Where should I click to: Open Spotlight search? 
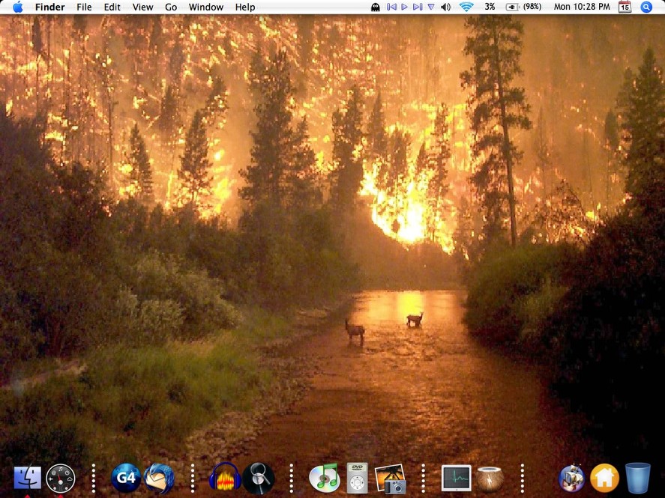(646, 7)
